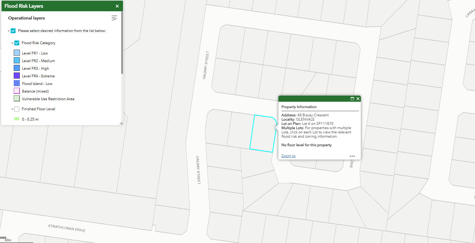The height and width of the screenshot is (243, 475).
Task: Click the Level FR1 - Low legend icon
Action: point(17,53)
